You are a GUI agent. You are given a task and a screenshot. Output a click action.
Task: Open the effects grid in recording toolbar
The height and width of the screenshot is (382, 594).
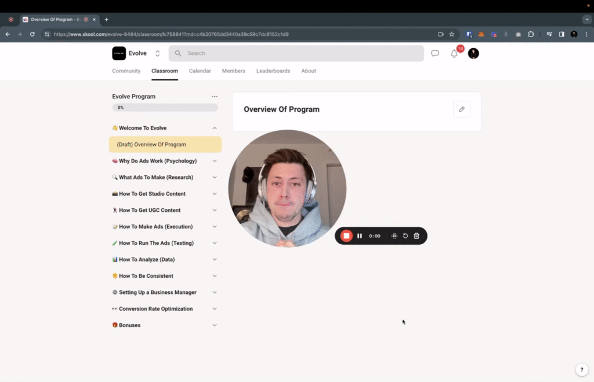(x=393, y=236)
